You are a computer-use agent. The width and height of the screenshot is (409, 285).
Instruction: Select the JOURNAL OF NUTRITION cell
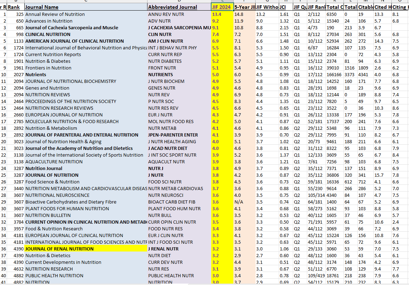[86, 175]
